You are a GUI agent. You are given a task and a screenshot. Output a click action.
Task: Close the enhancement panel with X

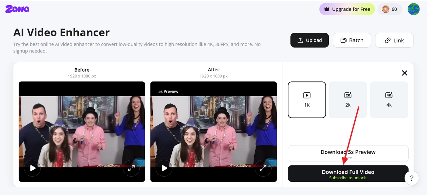[405, 73]
